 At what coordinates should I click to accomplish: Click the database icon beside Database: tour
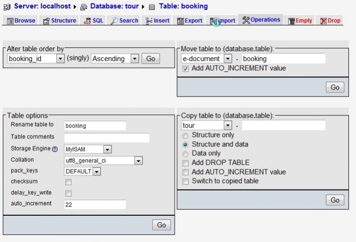[84, 7]
